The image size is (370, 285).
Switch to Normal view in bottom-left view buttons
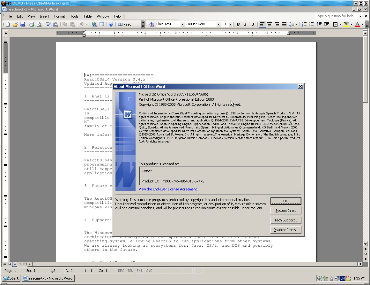pos(5,264)
